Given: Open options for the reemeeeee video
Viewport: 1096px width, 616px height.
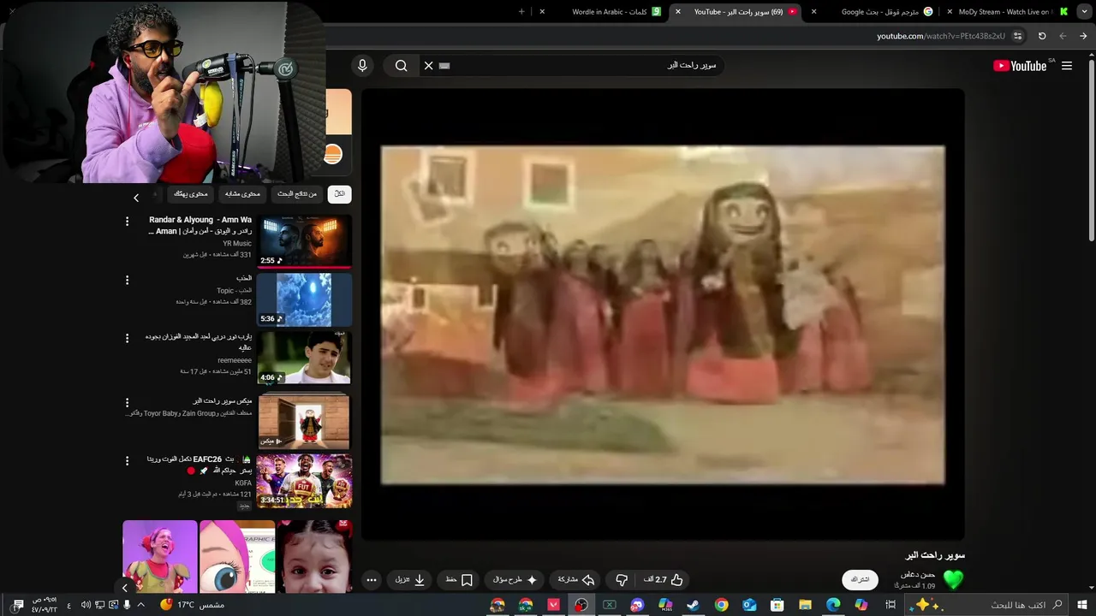Looking at the screenshot, I should click(x=127, y=338).
